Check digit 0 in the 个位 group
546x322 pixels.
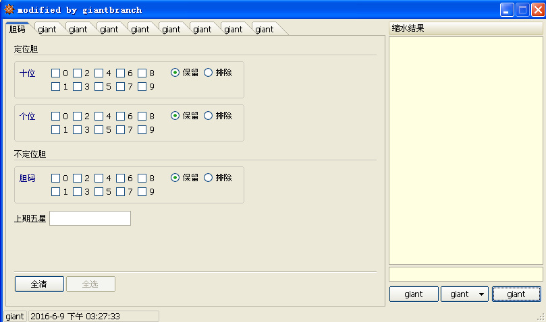tap(56, 116)
